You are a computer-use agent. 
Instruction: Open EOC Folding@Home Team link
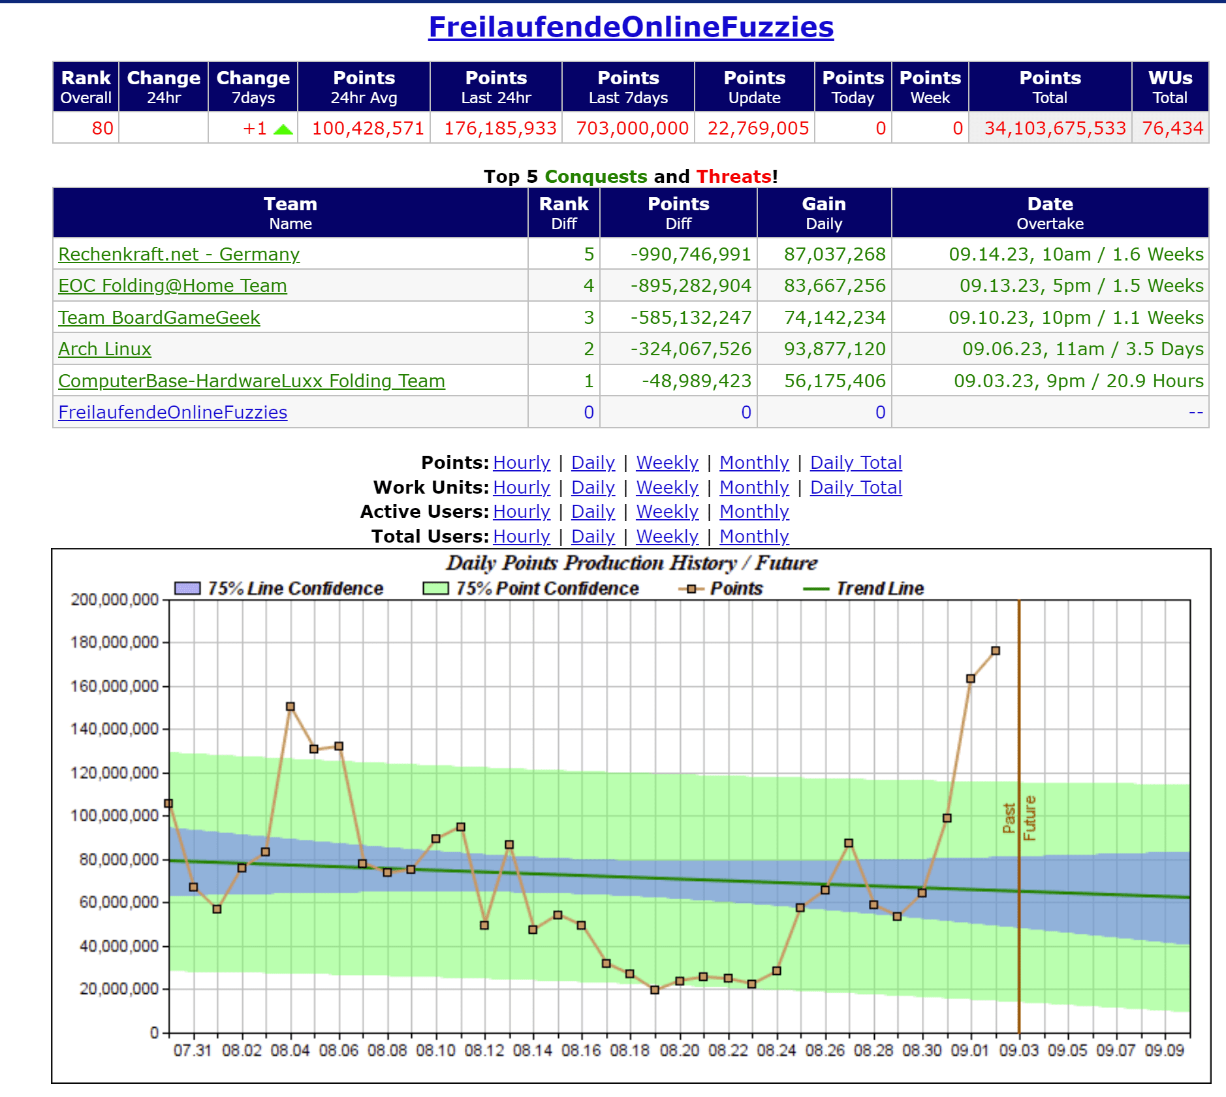click(x=172, y=285)
